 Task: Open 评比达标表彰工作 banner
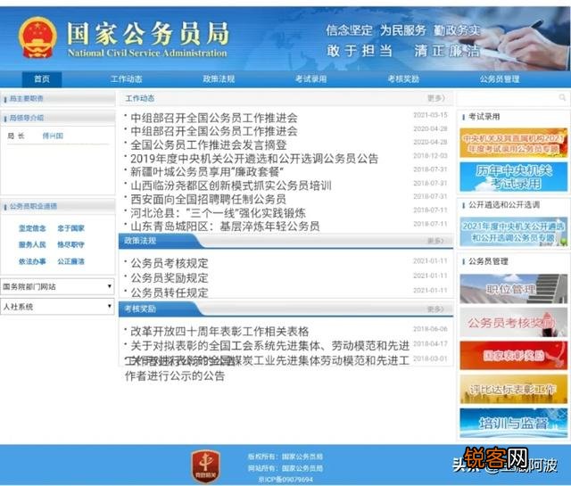click(x=514, y=389)
